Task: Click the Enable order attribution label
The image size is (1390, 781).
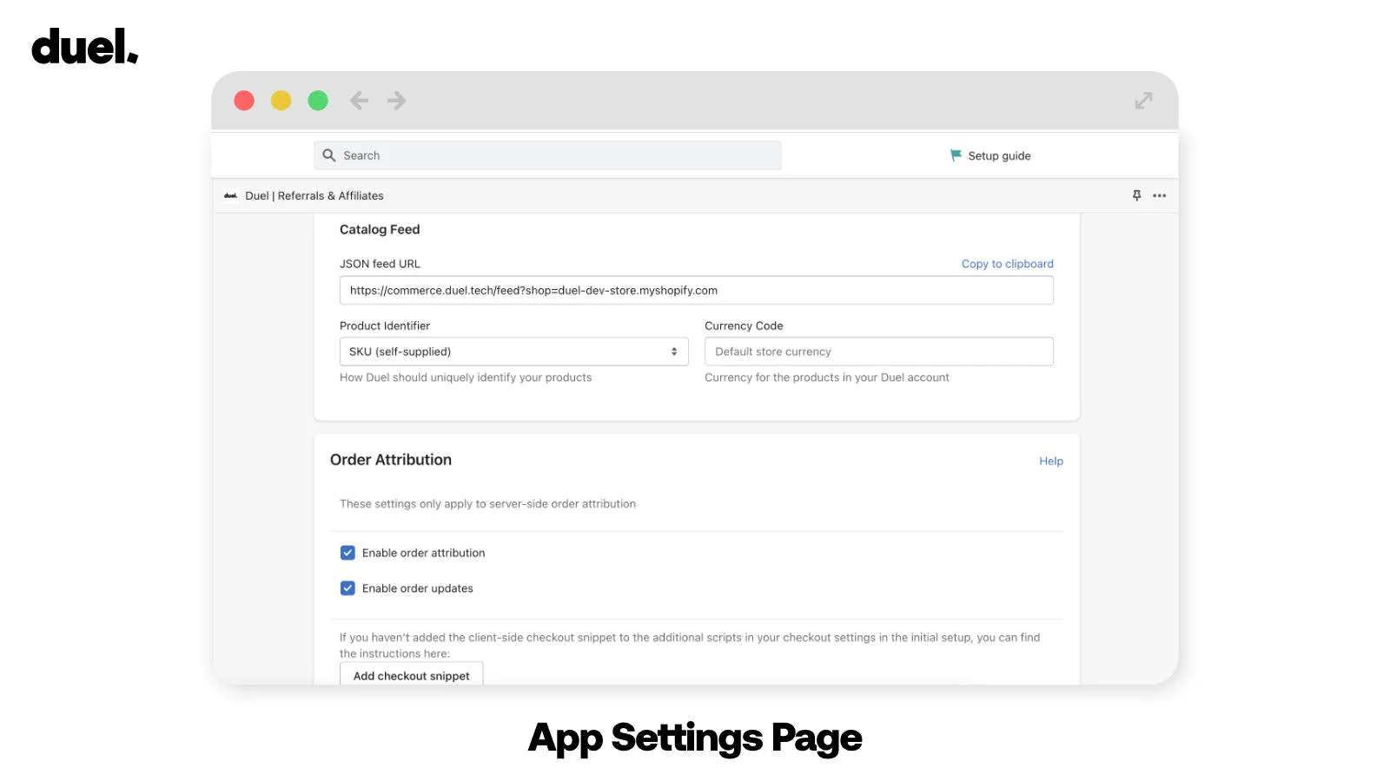Action: [424, 553]
